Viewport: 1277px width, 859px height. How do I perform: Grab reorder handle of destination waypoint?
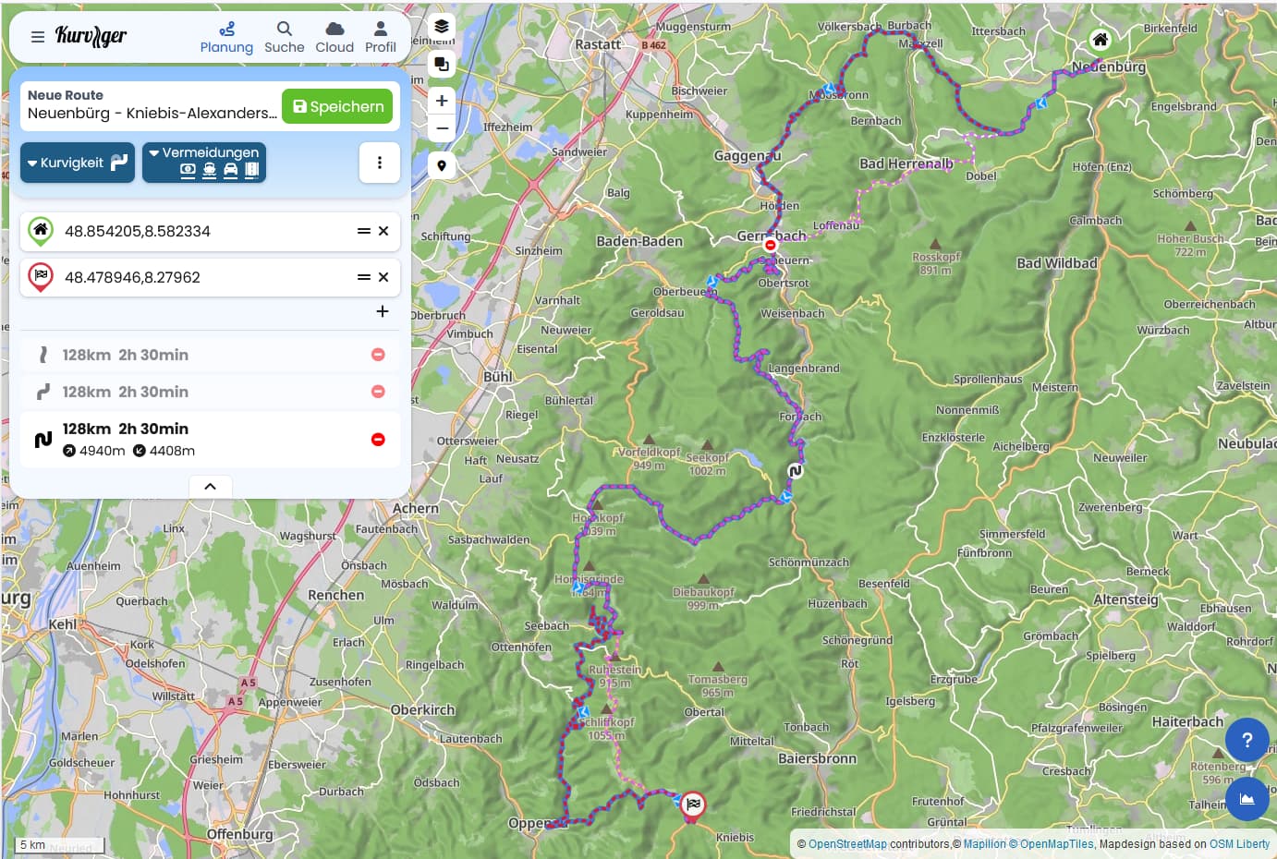coord(364,277)
